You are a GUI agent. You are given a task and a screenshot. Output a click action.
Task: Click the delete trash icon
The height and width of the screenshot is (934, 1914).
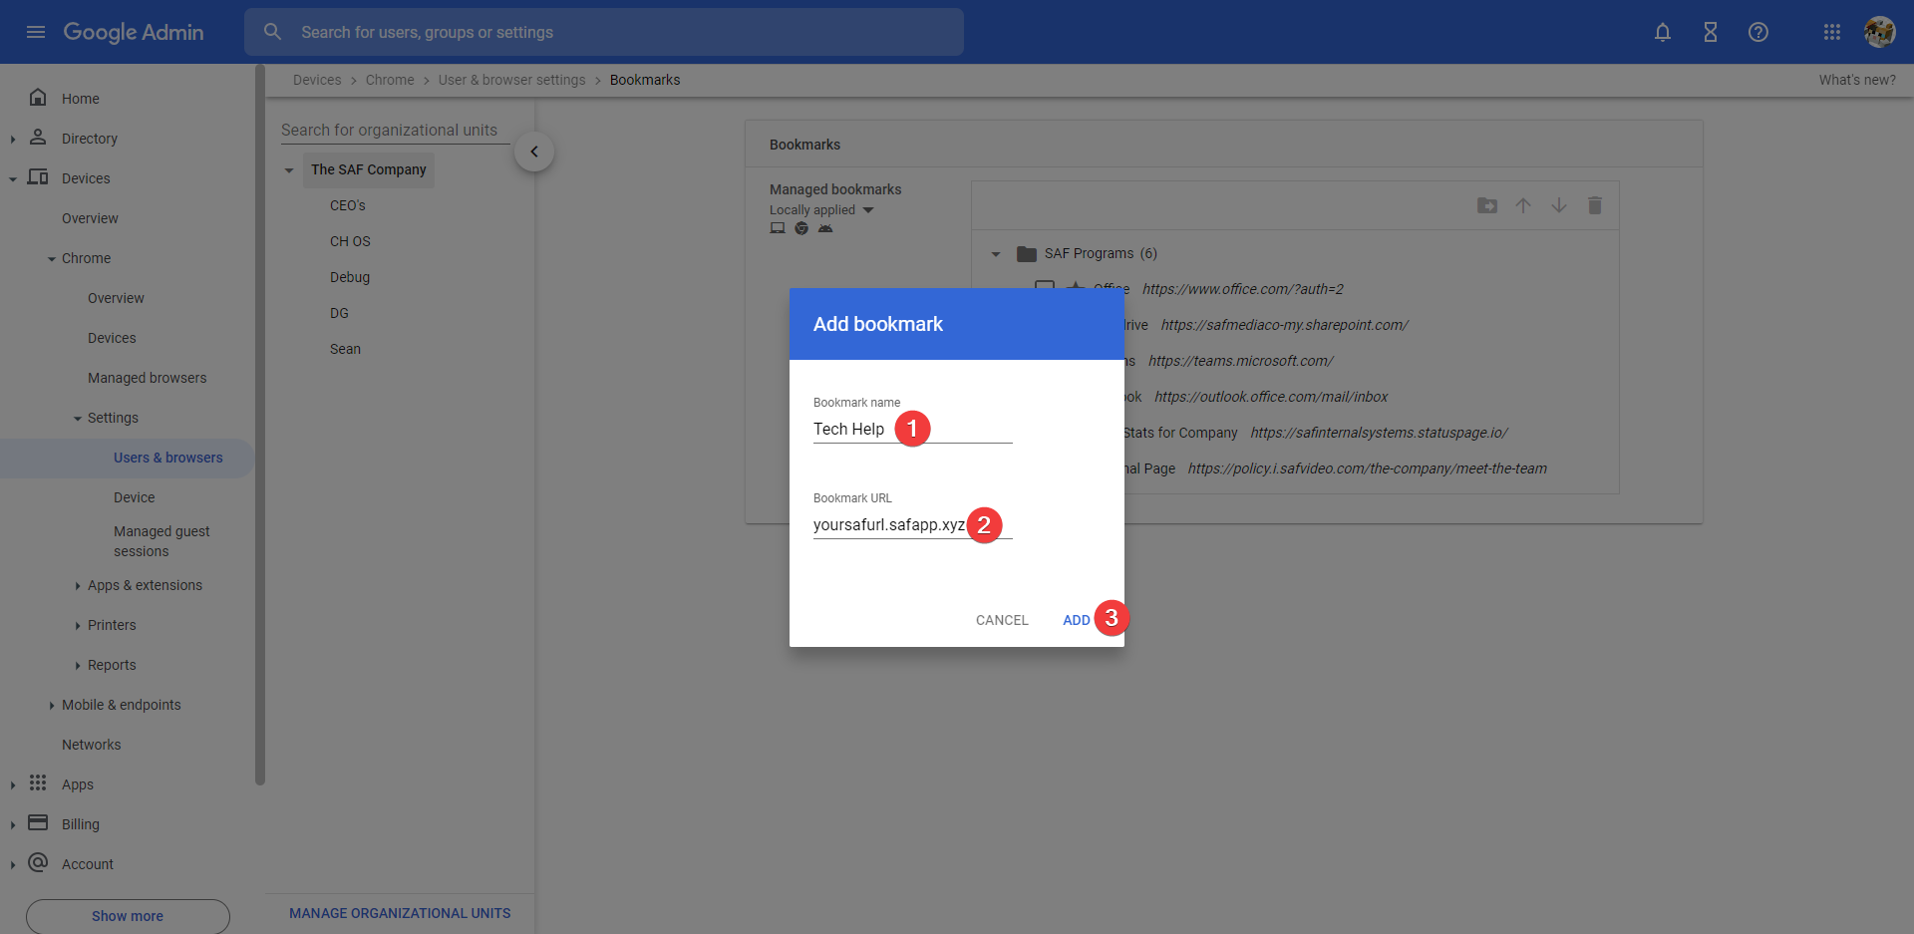(x=1595, y=205)
